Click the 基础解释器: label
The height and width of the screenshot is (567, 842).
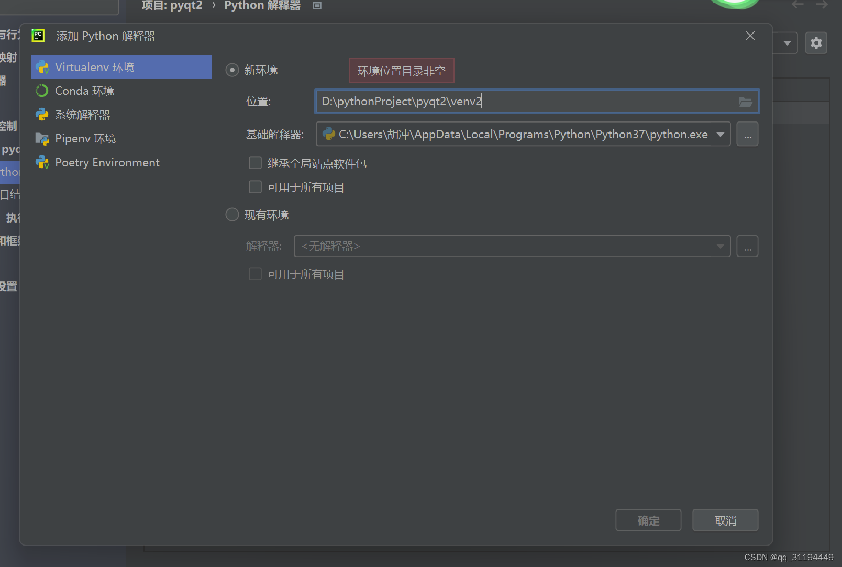pyautogui.click(x=275, y=135)
